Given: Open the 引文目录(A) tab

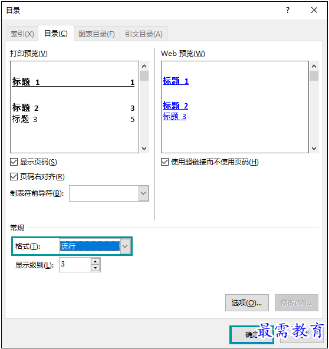Looking at the screenshot, I should point(144,34).
